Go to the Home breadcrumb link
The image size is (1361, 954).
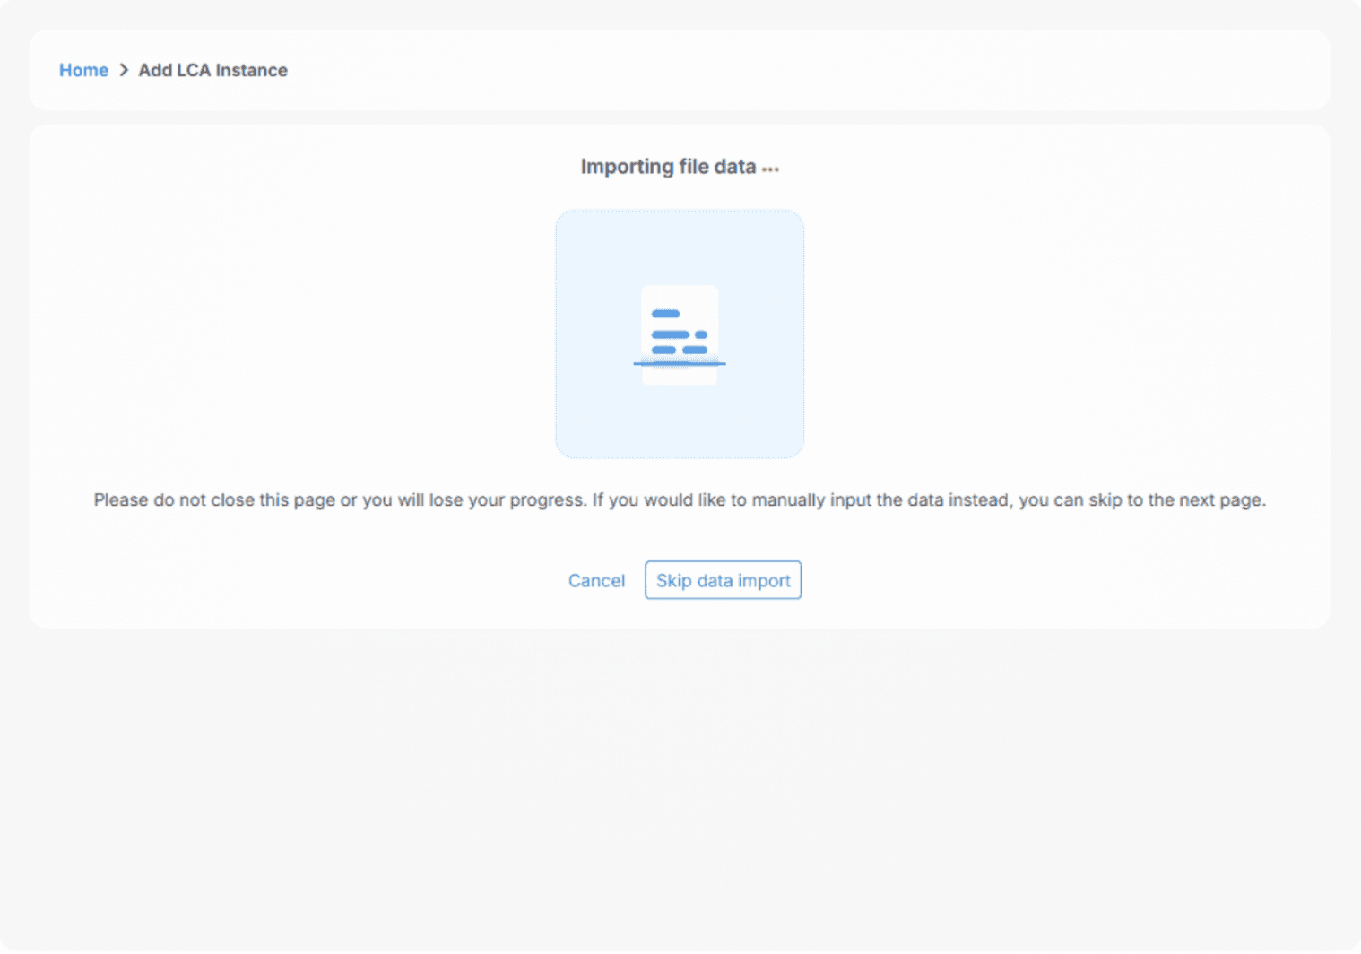tap(83, 70)
